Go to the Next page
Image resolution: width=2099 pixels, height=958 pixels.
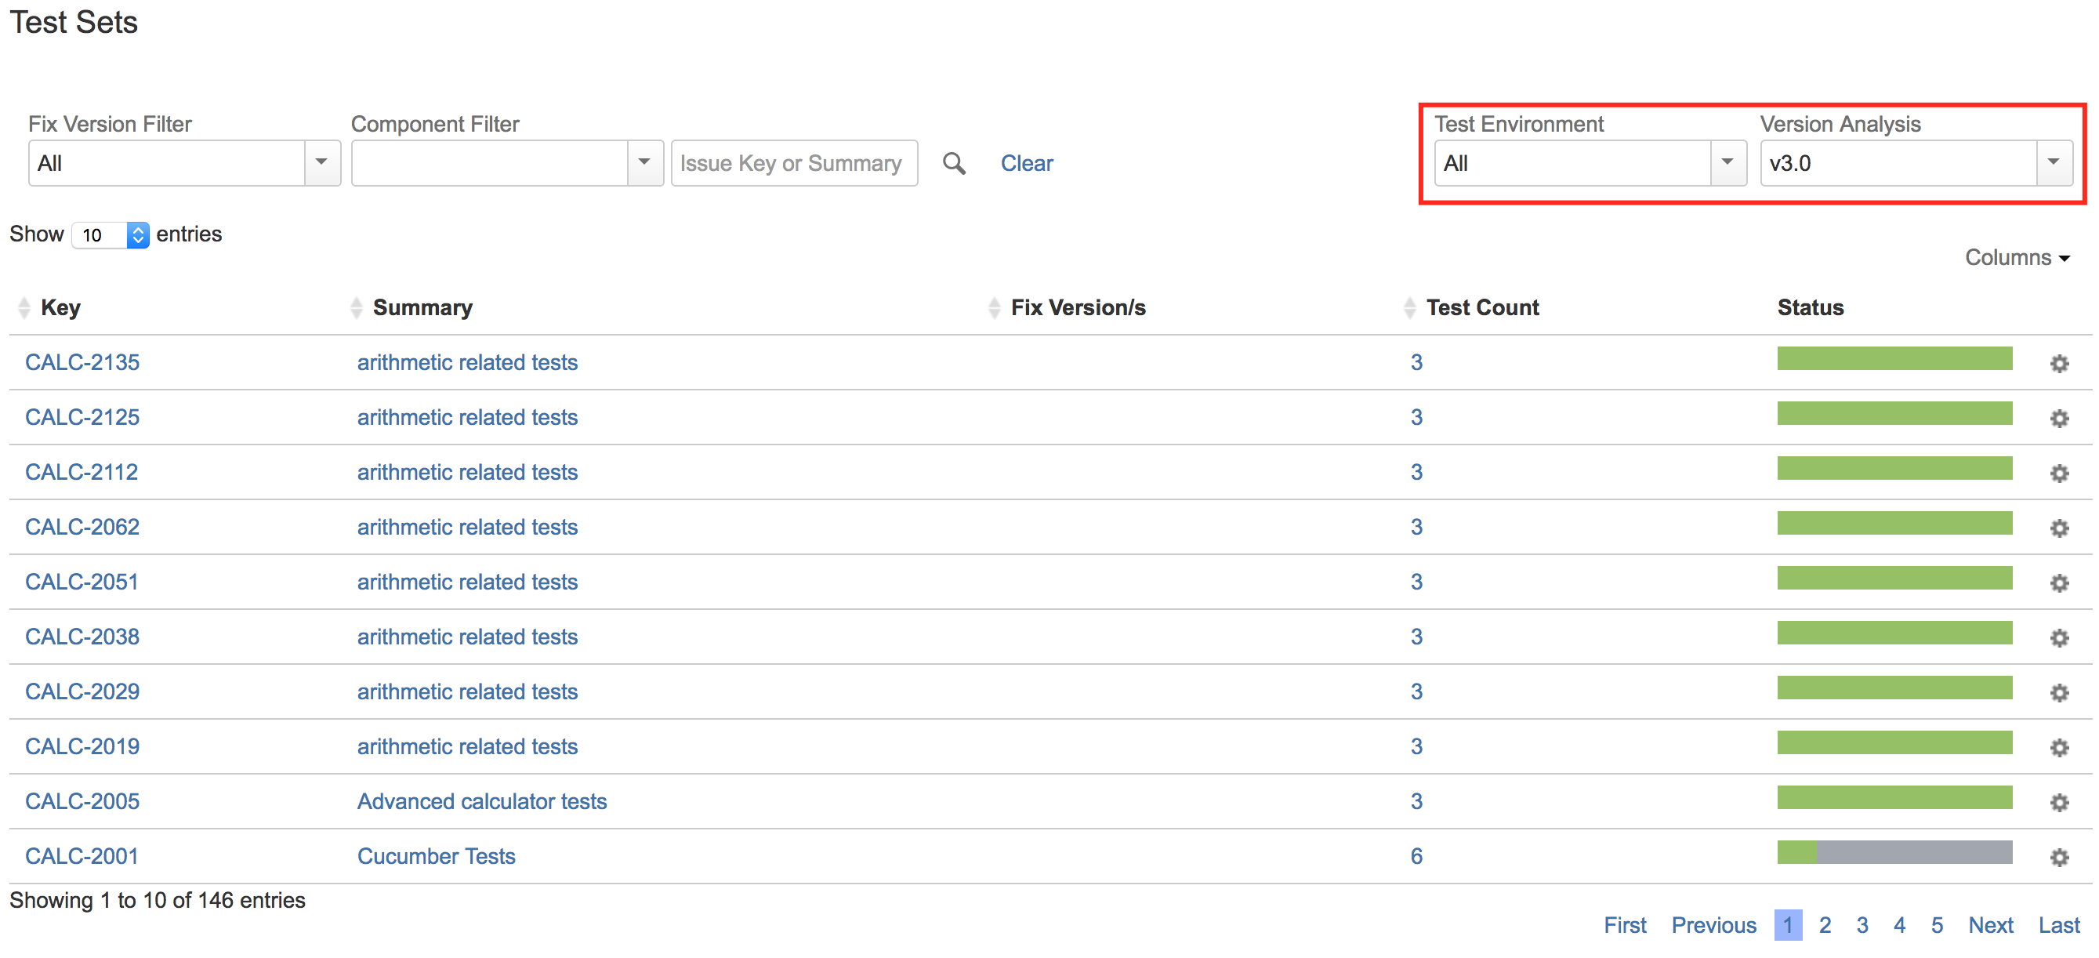(x=1991, y=924)
